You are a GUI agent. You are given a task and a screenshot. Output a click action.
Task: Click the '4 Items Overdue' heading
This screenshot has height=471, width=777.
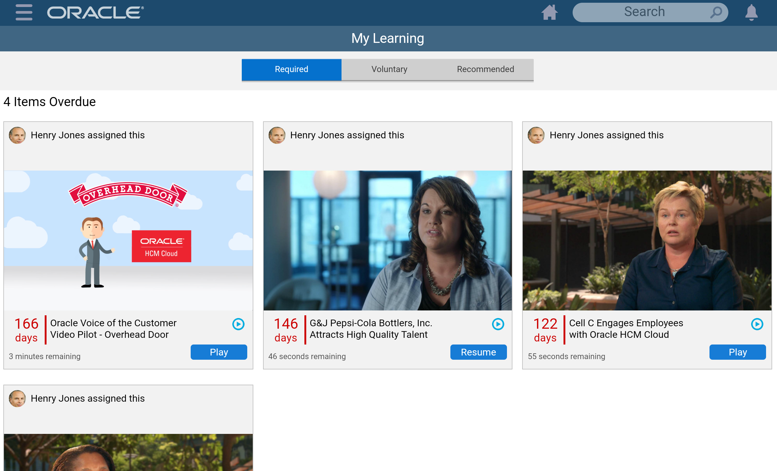click(x=50, y=102)
